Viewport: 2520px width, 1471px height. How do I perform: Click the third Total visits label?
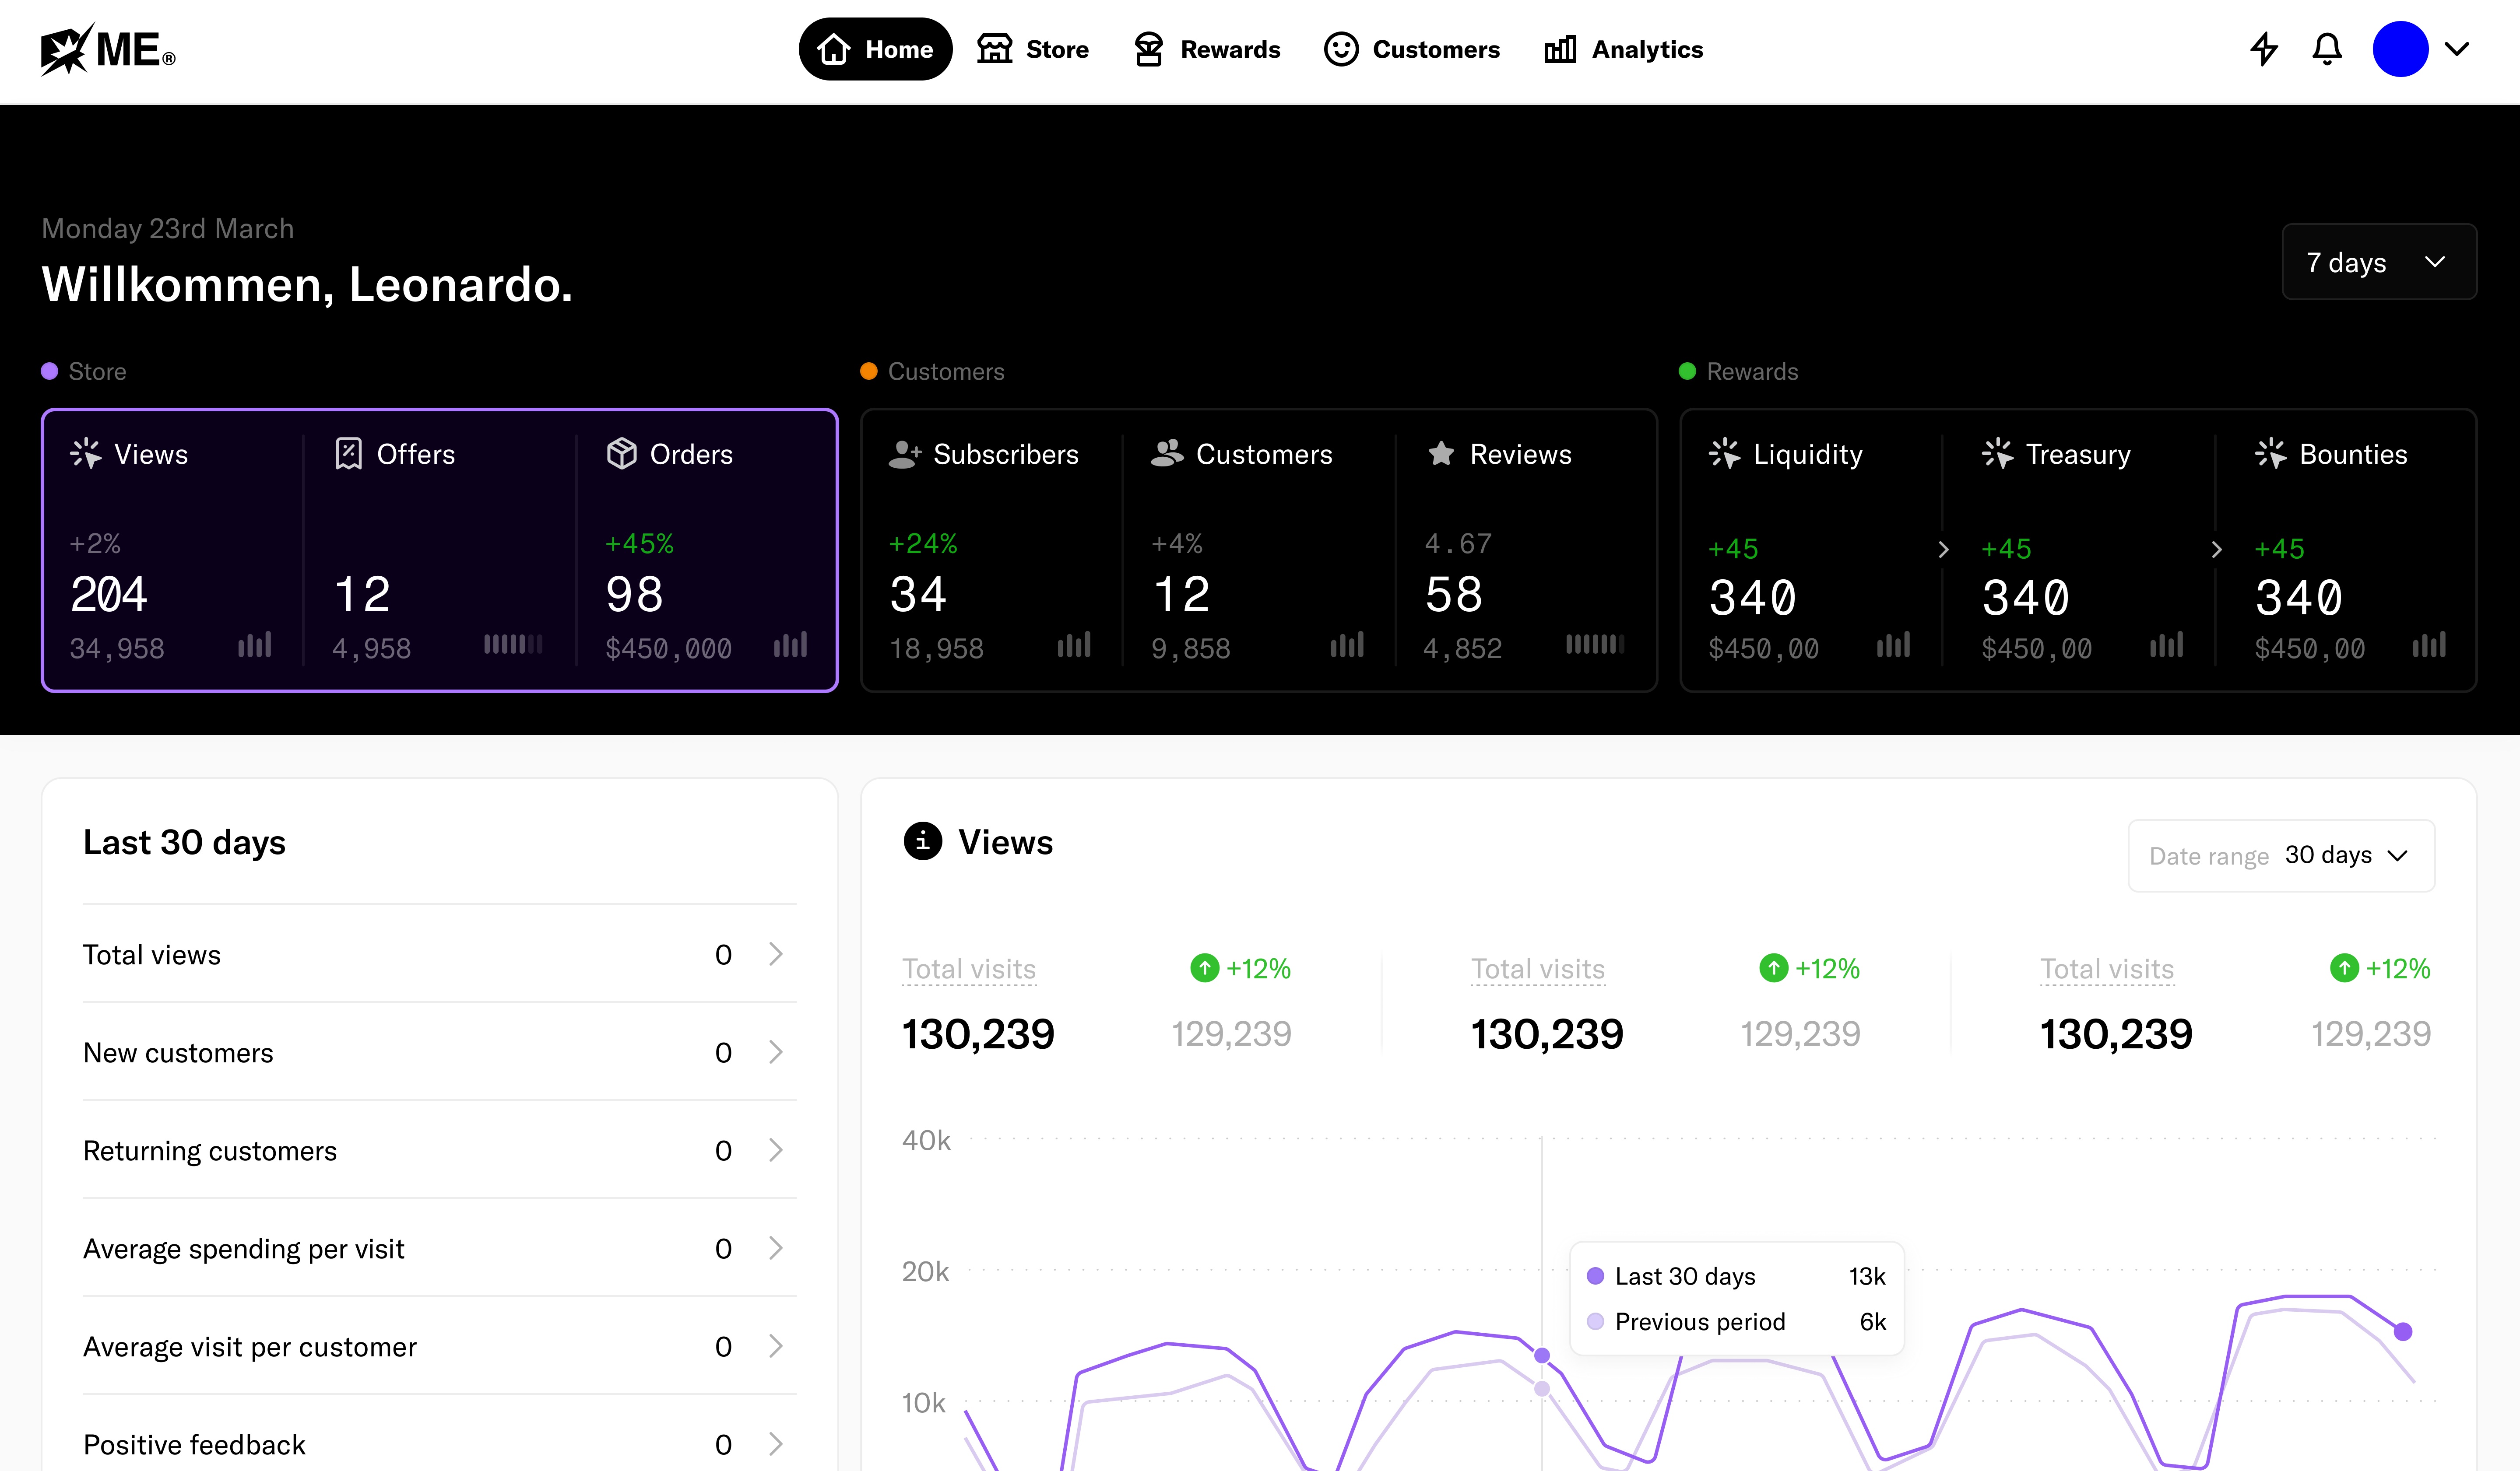coord(2107,969)
